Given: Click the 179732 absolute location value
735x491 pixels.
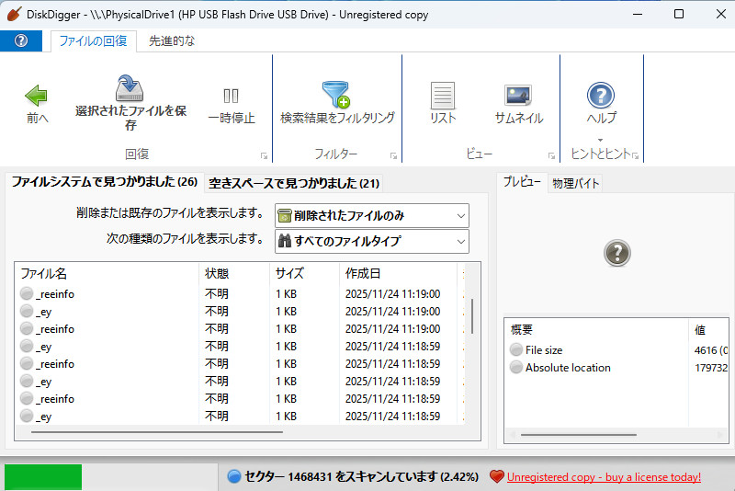Looking at the screenshot, I should pos(710,368).
